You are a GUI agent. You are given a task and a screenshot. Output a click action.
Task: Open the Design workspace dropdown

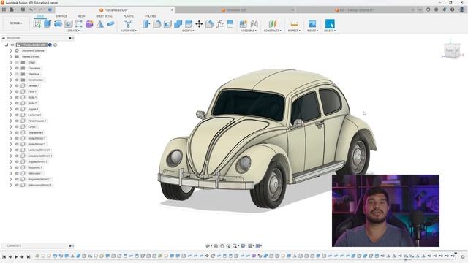click(16, 23)
